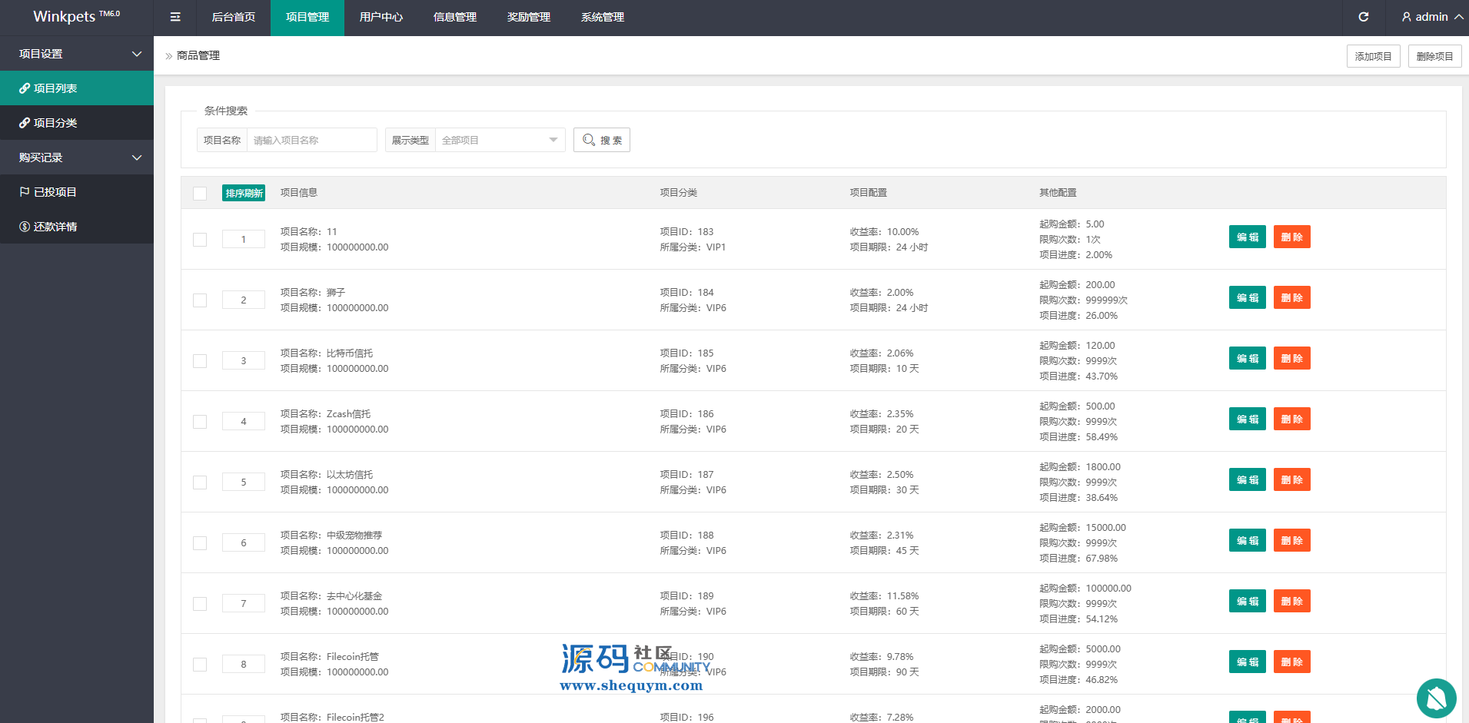The height and width of the screenshot is (723, 1469).
Task: Delete the 比特币信托 project
Action: (1291, 358)
